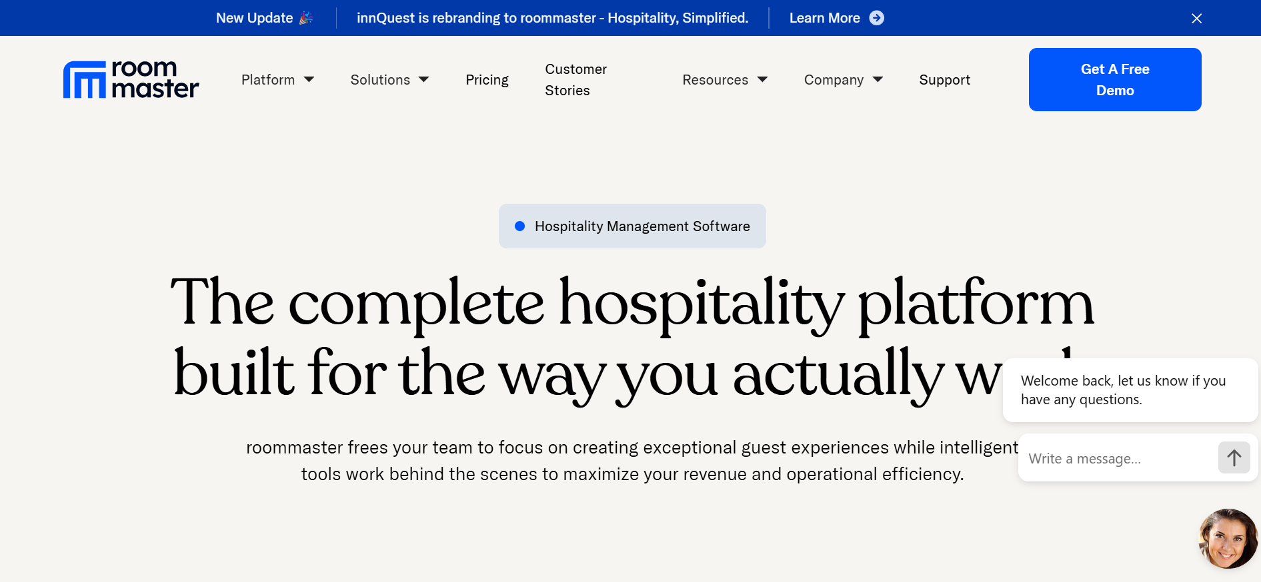The height and width of the screenshot is (582, 1261).
Task: Focus the Write a message field
Action: (1120, 458)
